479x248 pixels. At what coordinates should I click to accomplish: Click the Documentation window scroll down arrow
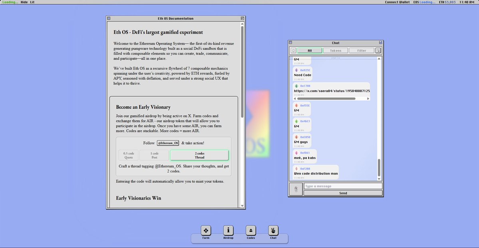pyautogui.click(x=242, y=206)
